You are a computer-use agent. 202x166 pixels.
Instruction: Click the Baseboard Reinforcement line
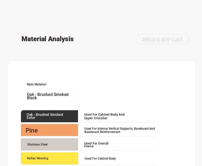(102, 132)
